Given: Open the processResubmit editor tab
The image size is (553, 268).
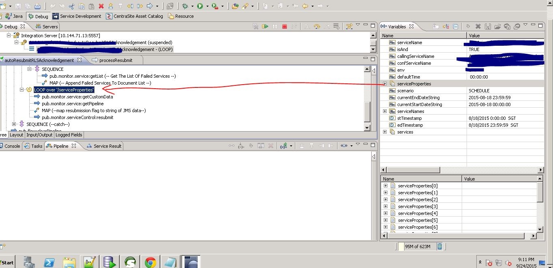Looking at the screenshot, I should (115, 60).
